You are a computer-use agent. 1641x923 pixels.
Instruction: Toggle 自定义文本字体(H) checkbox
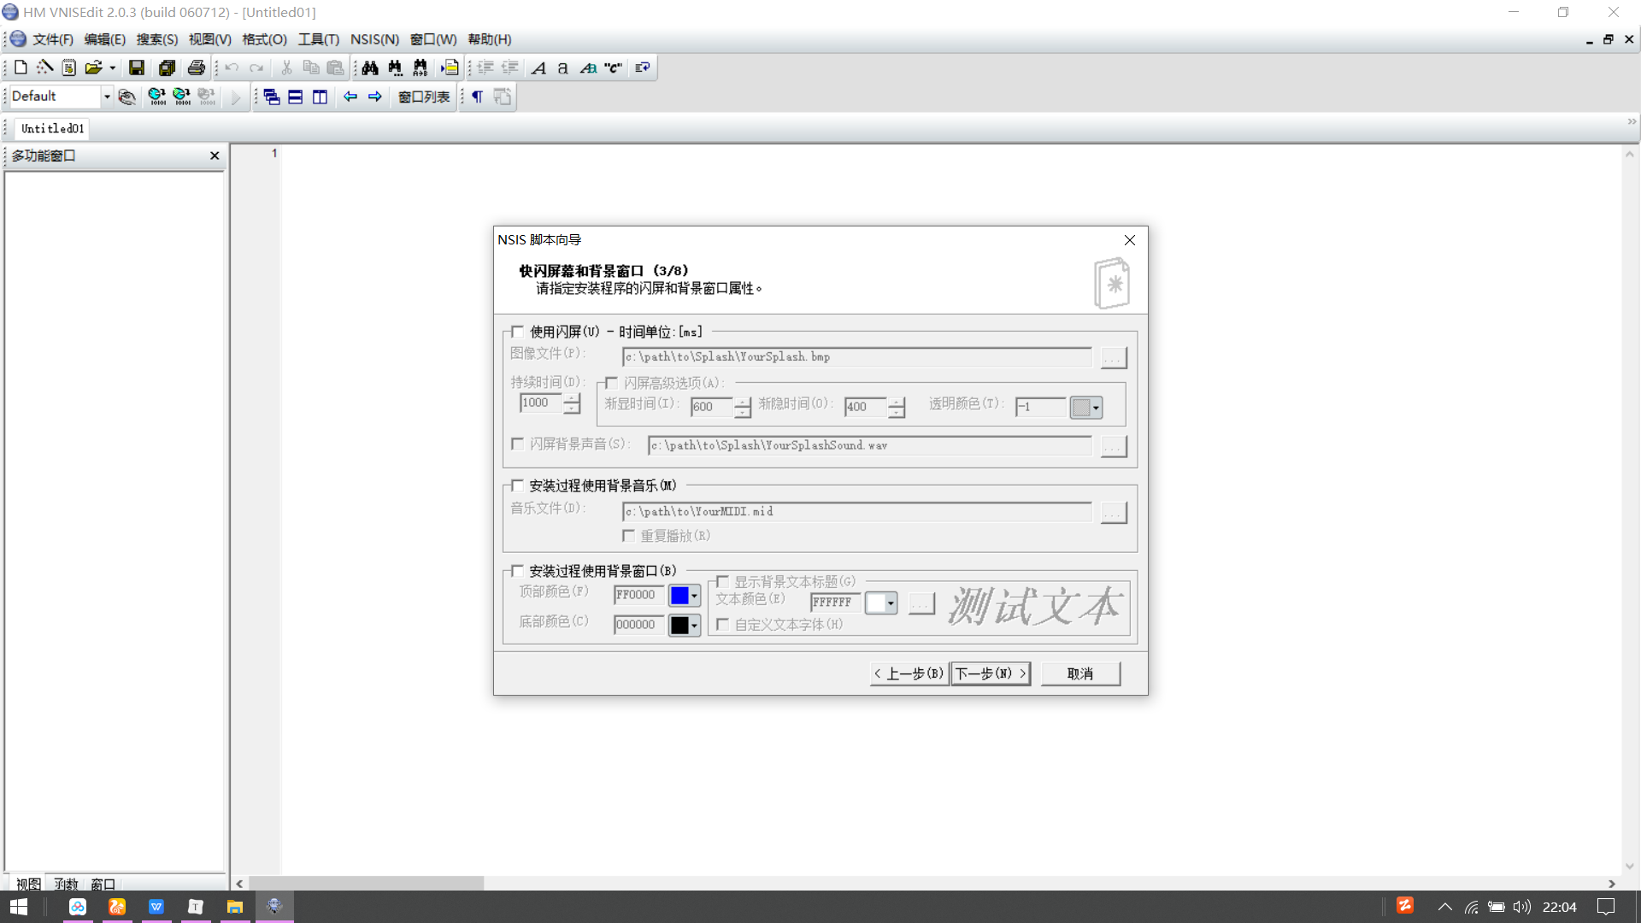(722, 625)
